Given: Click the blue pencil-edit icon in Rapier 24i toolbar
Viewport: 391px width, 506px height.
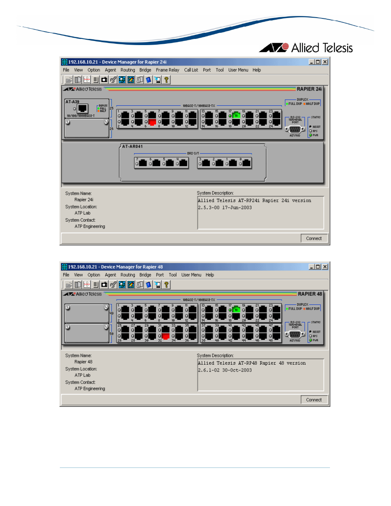Looking at the screenshot, I should pos(131,80).
